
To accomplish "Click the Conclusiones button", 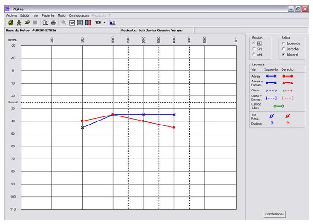I will pos(275,214).
